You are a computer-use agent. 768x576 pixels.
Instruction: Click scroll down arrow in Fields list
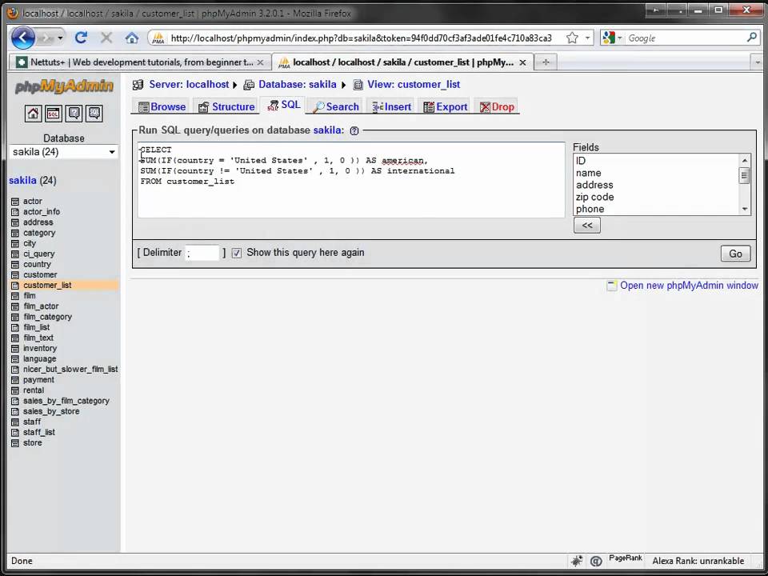click(745, 209)
